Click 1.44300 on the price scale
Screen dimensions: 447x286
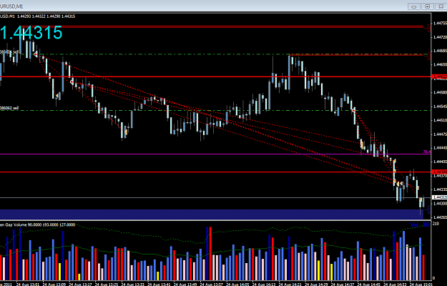pyautogui.click(x=440, y=203)
